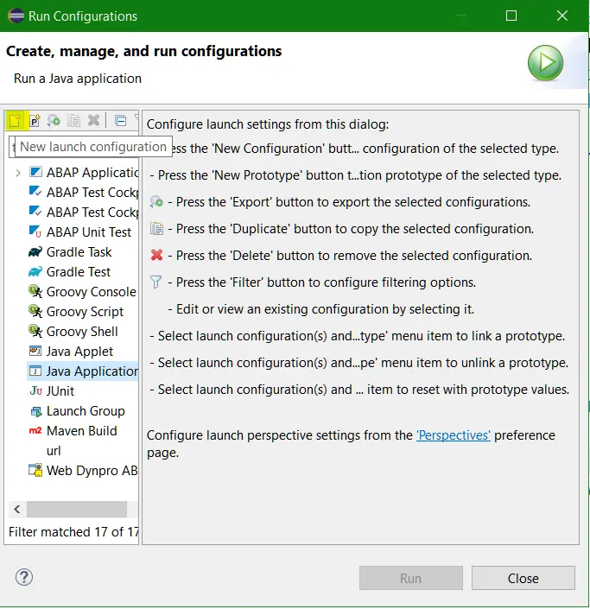Click the New Prototype toolbar icon

click(35, 121)
